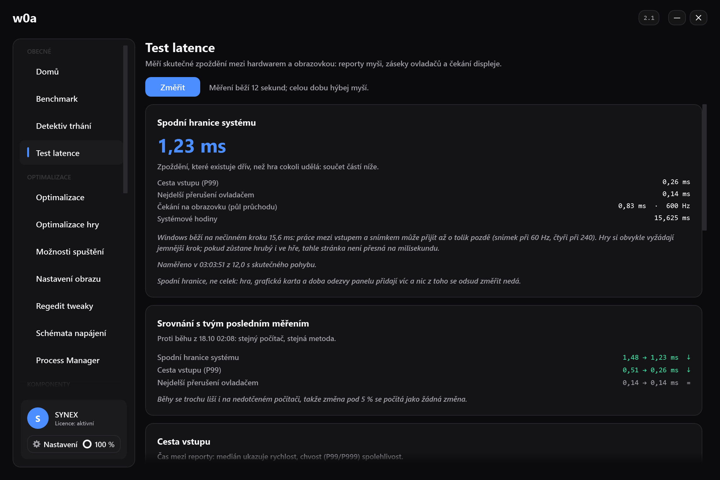Click the 0,14 → 0,14 ms comparison
Screen dimensions: 720x480
651,383
